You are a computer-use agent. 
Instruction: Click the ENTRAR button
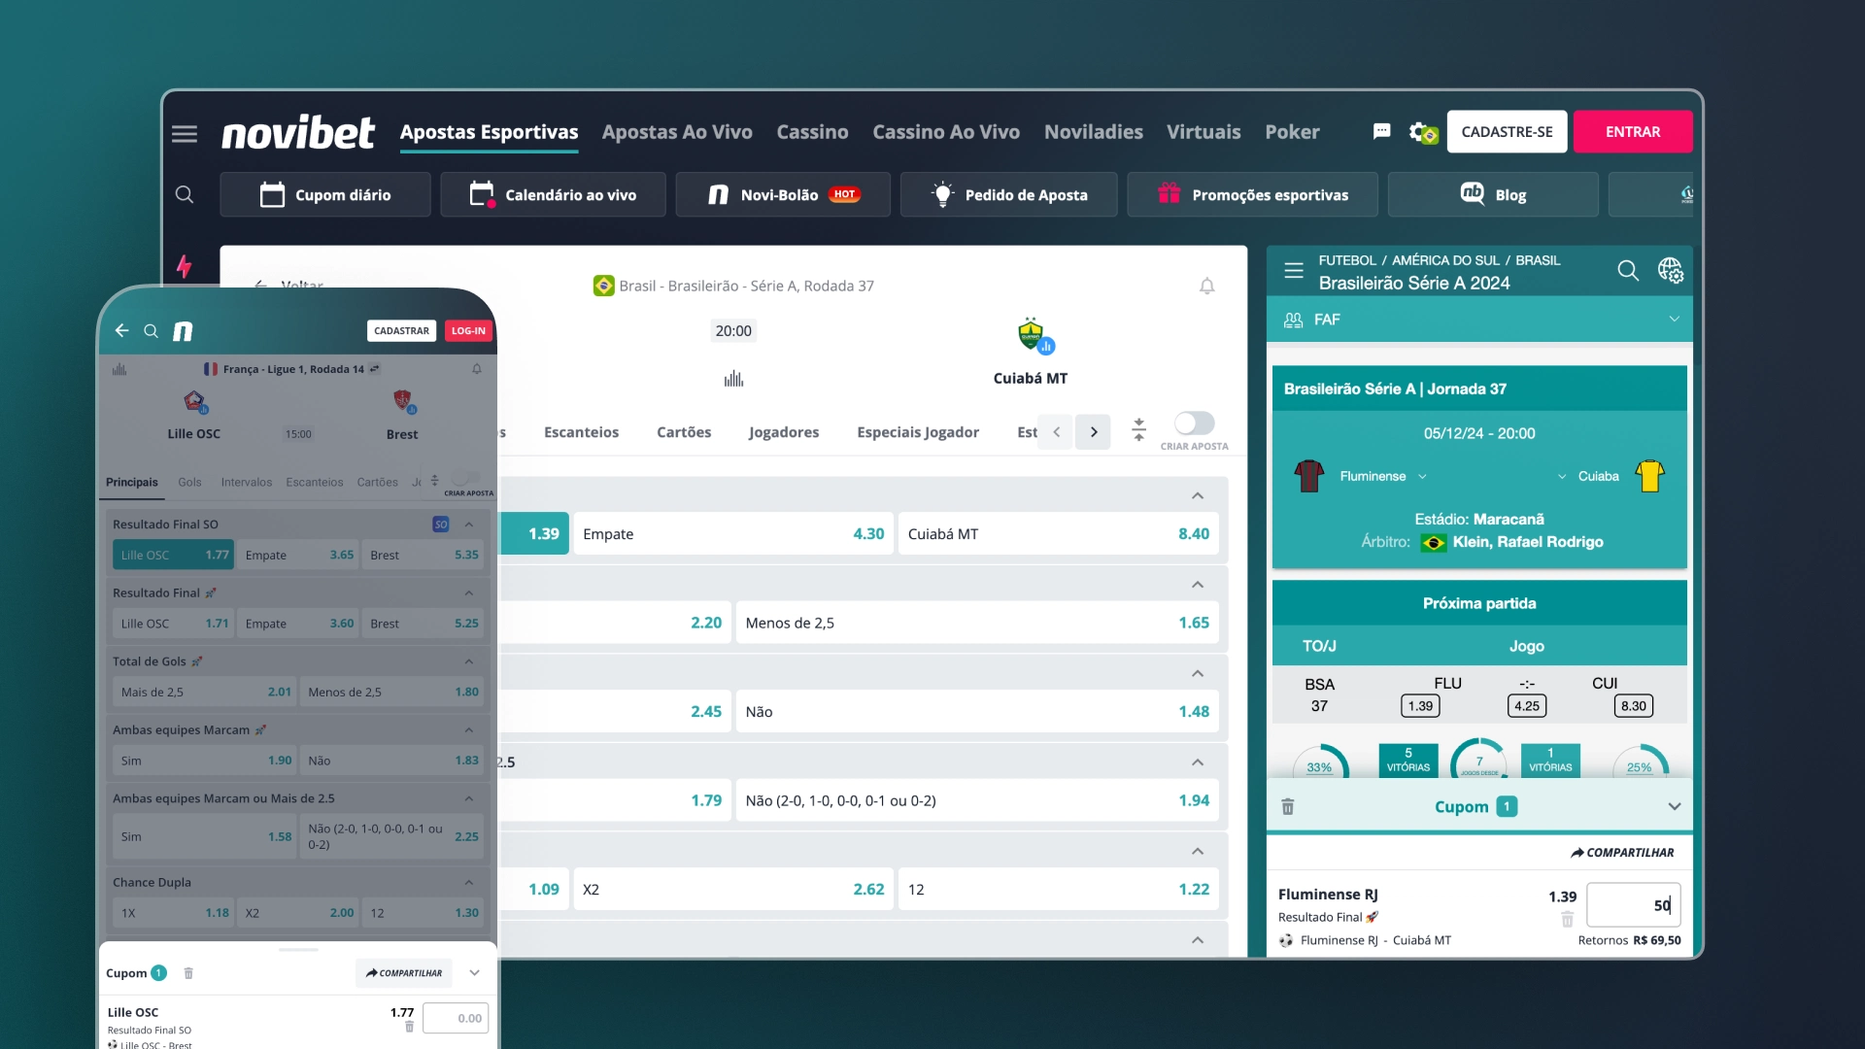(1633, 131)
